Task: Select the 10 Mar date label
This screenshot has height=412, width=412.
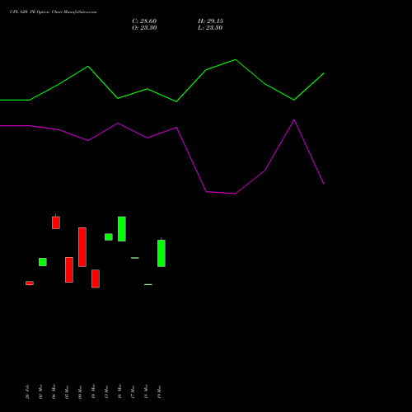Action: point(93,391)
